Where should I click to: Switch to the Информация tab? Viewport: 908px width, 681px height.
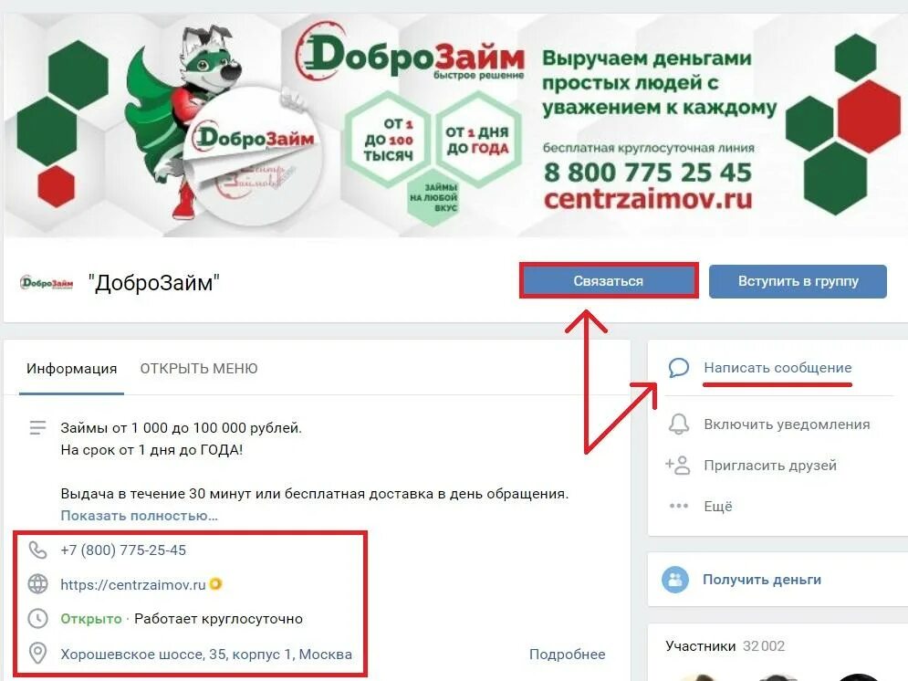pyautogui.click(x=72, y=369)
